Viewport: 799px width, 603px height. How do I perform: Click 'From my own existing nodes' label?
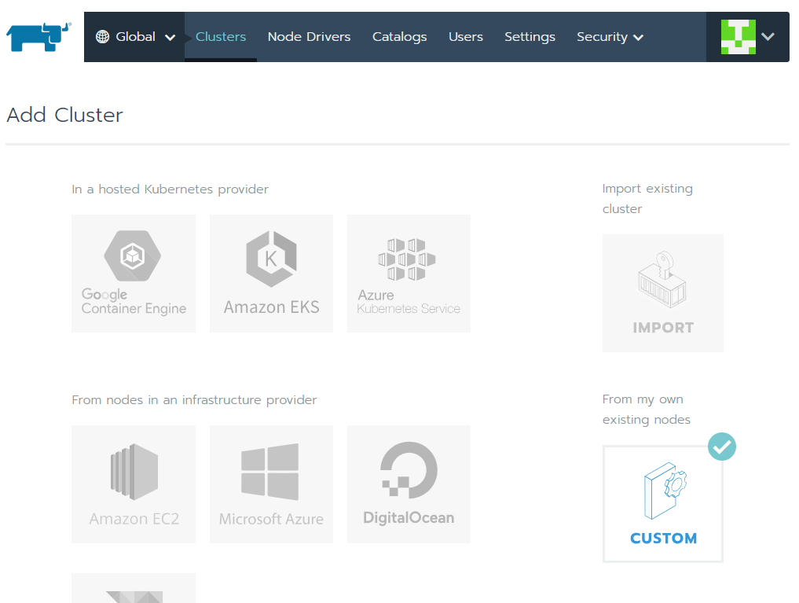[x=646, y=410]
